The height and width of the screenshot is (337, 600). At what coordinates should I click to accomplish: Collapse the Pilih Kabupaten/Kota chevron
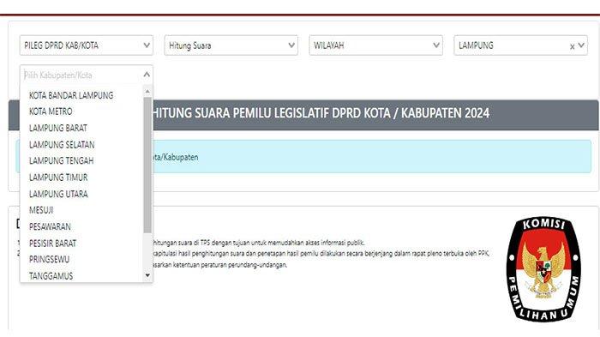147,75
